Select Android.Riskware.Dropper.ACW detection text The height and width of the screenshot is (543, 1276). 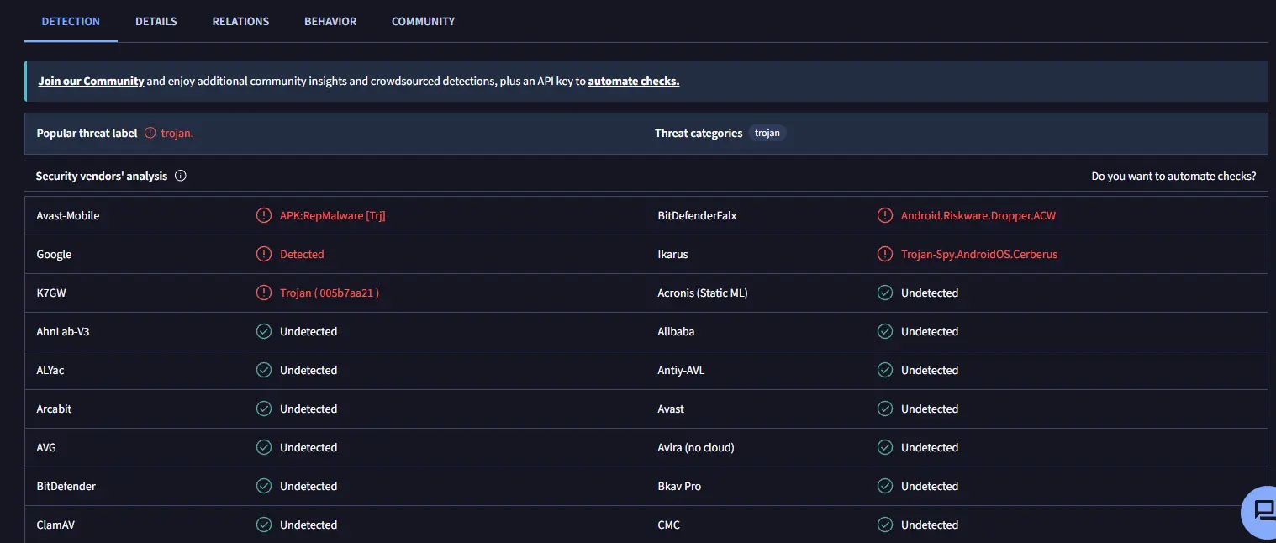978,215
